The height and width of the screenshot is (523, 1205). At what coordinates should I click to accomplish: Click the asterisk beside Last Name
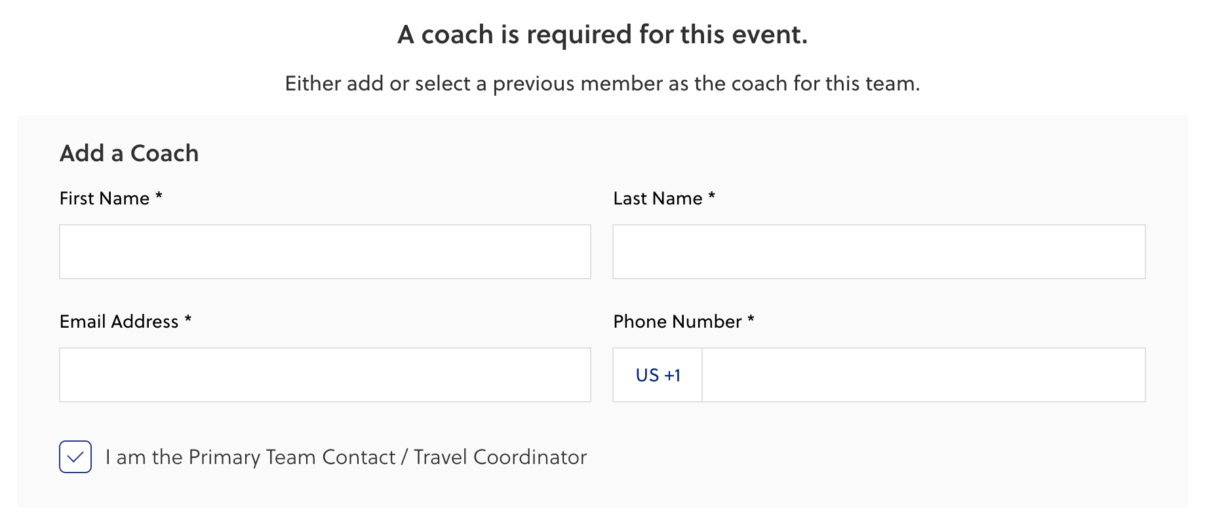click(x=712, y=197)
